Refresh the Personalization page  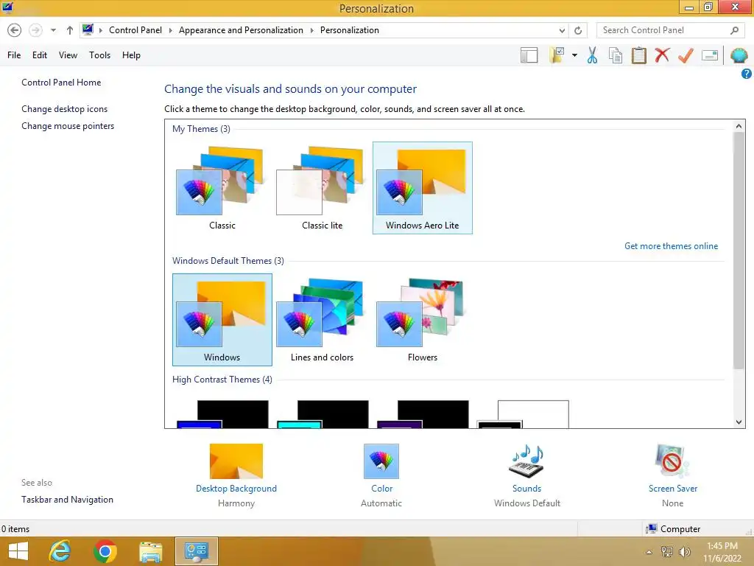coord(578,30)
